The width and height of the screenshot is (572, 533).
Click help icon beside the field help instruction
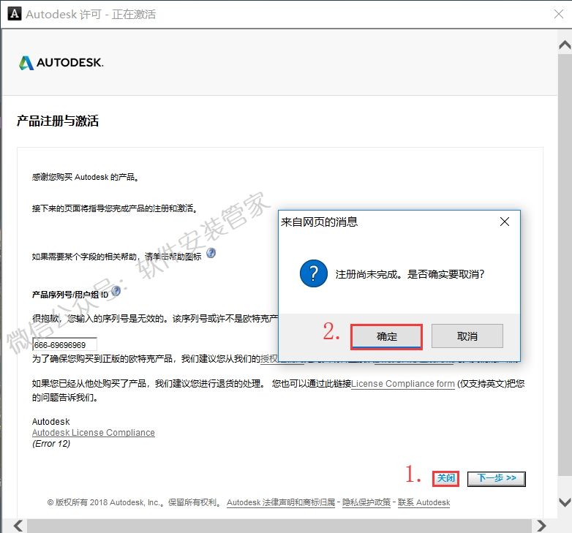[x=211, y=253]
